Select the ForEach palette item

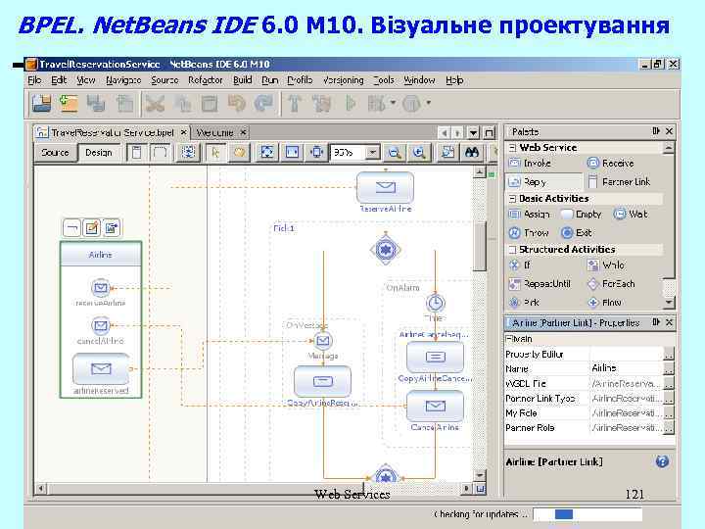pos(611,284)
